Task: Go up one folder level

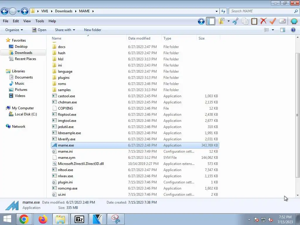Action: 25,11
